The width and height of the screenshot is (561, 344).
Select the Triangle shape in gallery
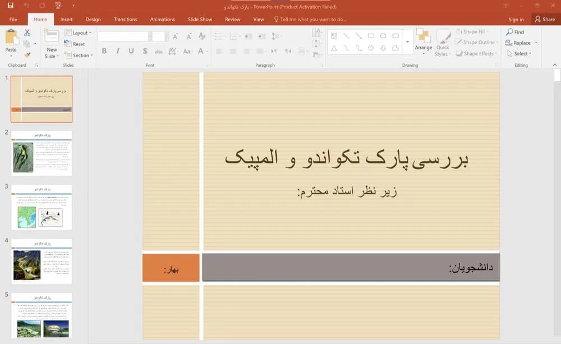pyautogui.click(x=334, y=48)
